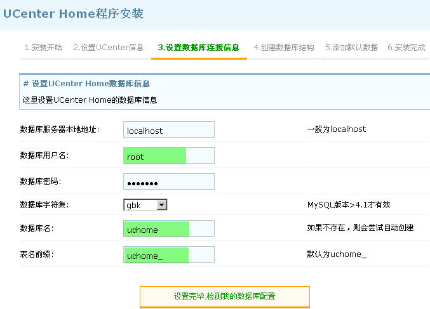Click the 表名前缀 label
Image resolution: width=430 pixels, height=309 pixels.
tap(37, 254)
